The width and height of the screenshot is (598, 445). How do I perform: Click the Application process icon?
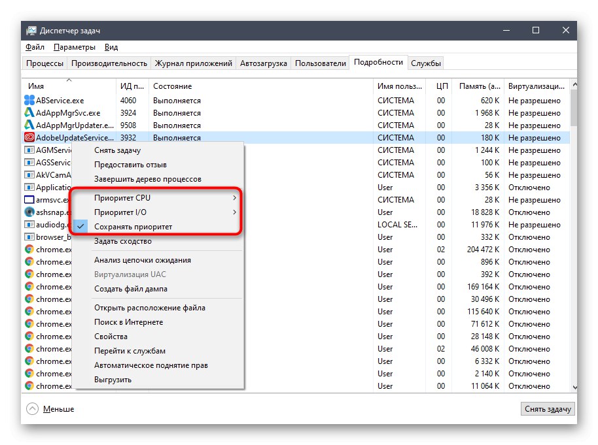coord(29,187)
